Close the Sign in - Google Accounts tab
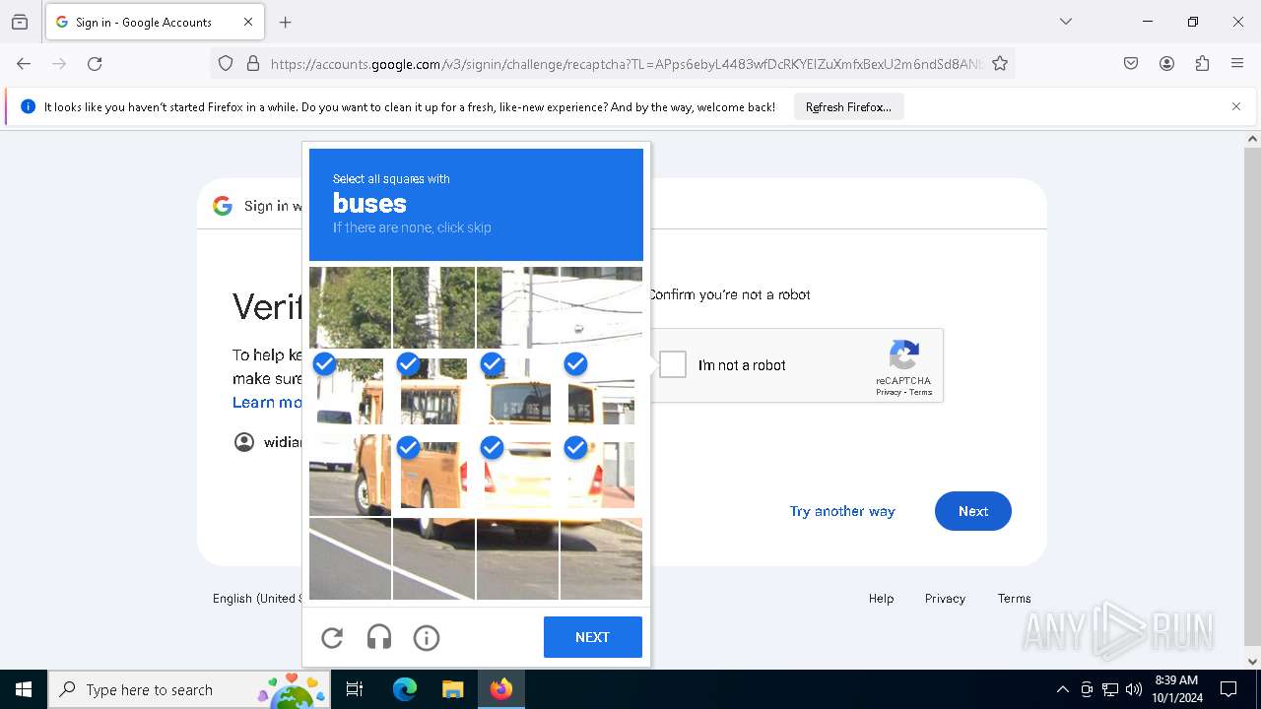Viewport: 1261px width, 709px height. (x=248, y=22)
